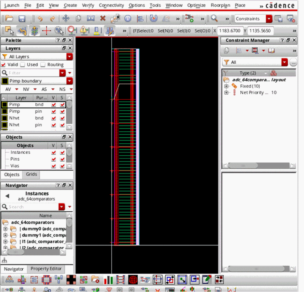Switch to the Property Editor tab
The height and width of the screenshot is (292, 304).
[x=46, y=269]
